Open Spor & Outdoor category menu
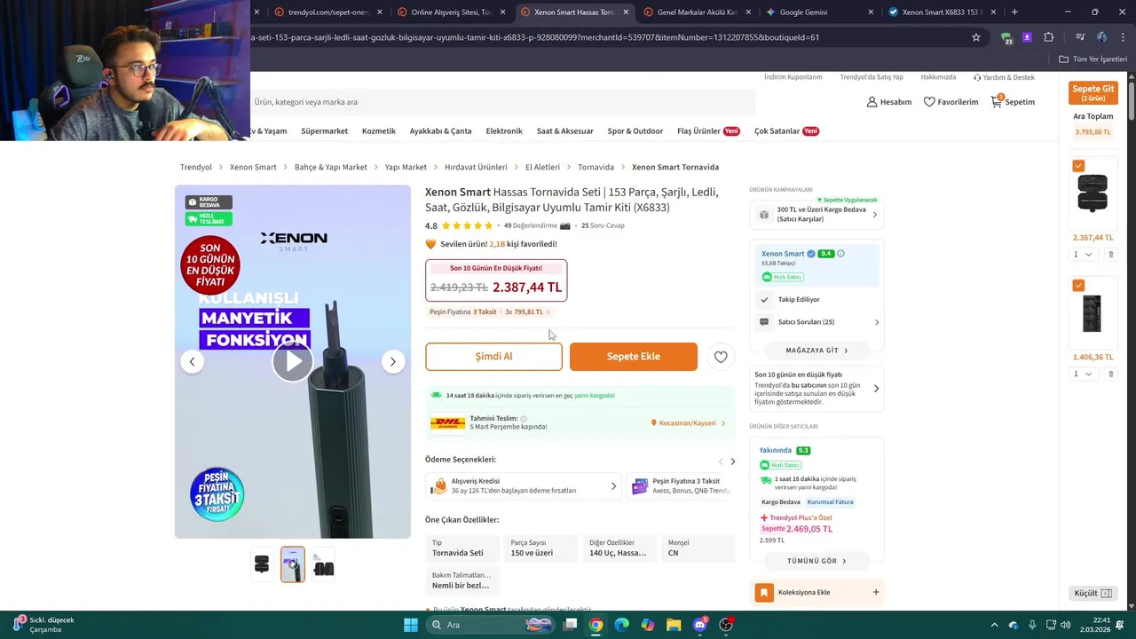The image size is (1136, 639). (x=635, y=130)
